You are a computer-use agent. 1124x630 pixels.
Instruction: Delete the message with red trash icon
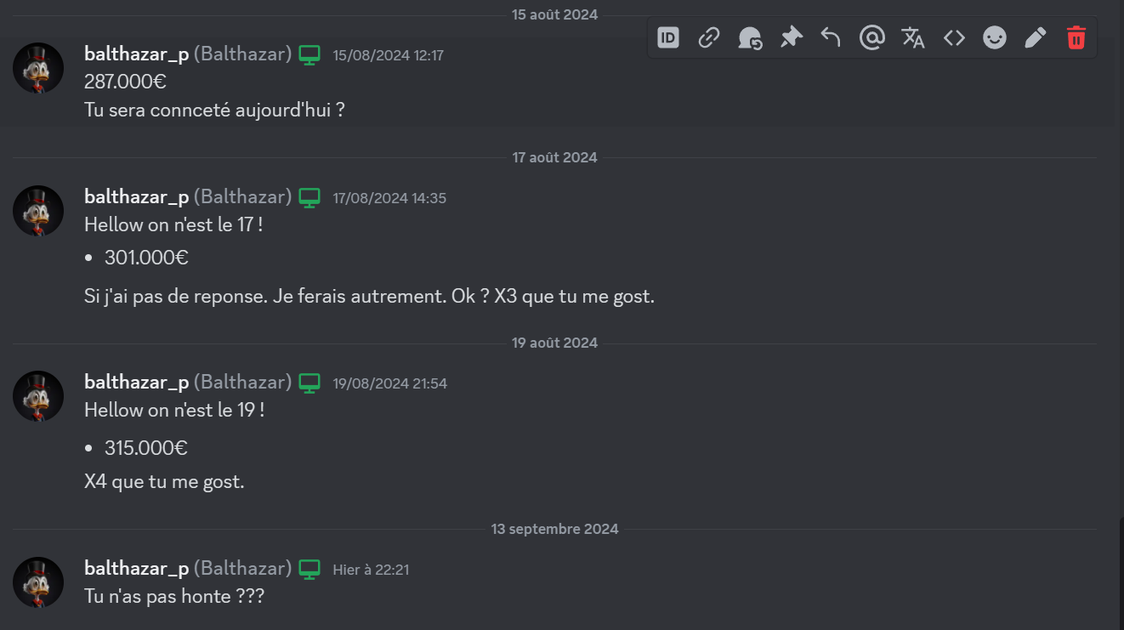click(1076, 37)
